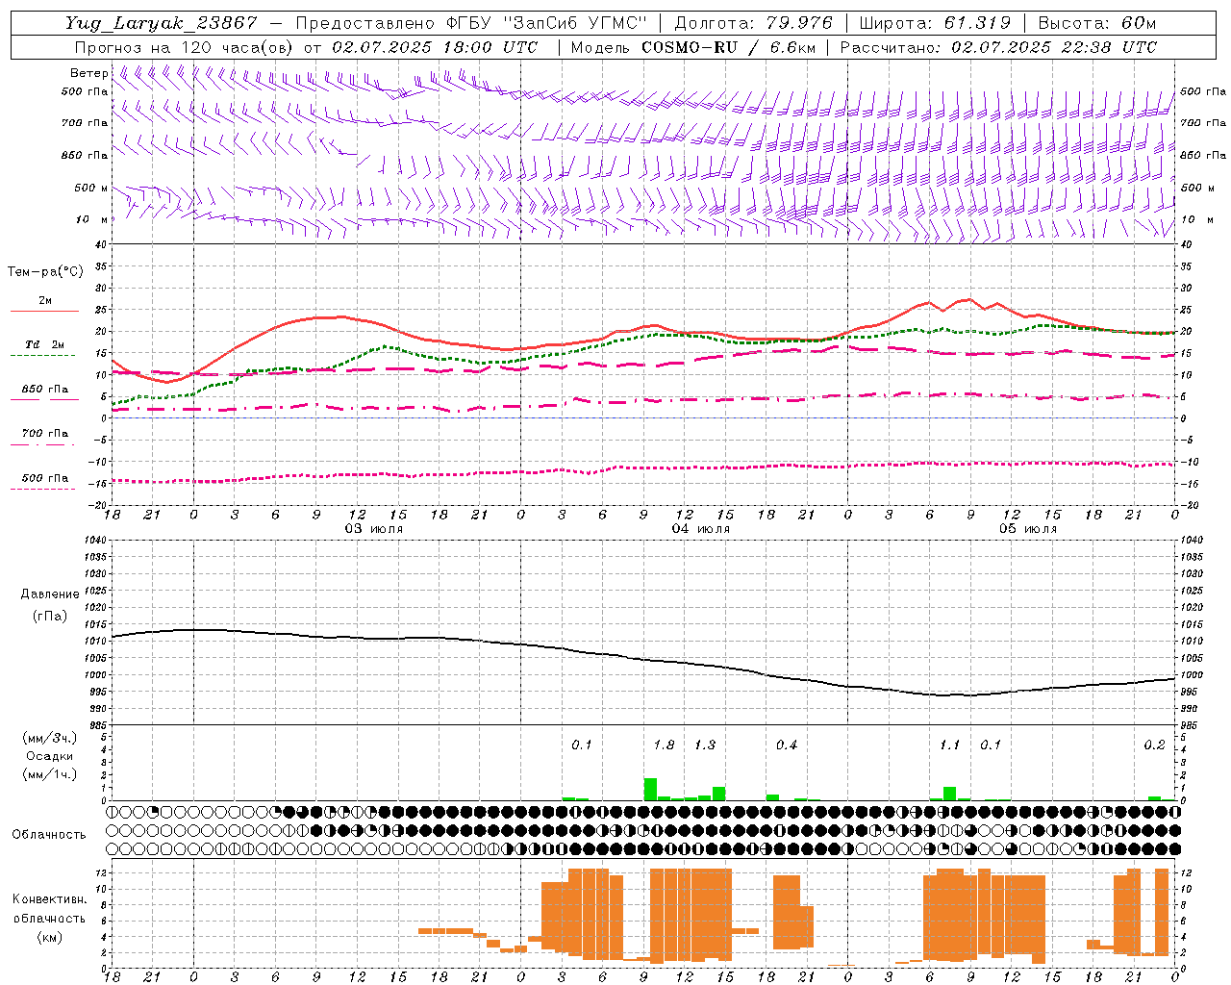Viewport: 1231px width, 985px height.
Task: Click the solid red 2м legend line sample
Action: click(44, 312)
